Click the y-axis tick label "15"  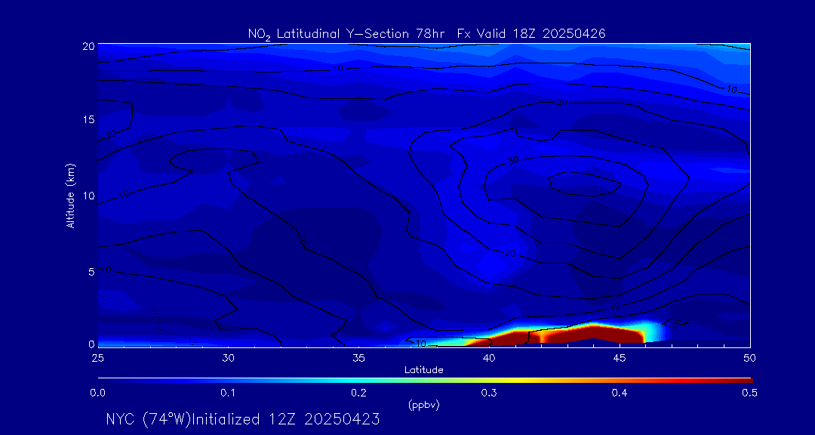[88, 119]
